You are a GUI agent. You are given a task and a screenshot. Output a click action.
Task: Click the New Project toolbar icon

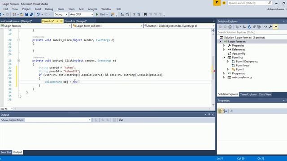pos(14,14)
